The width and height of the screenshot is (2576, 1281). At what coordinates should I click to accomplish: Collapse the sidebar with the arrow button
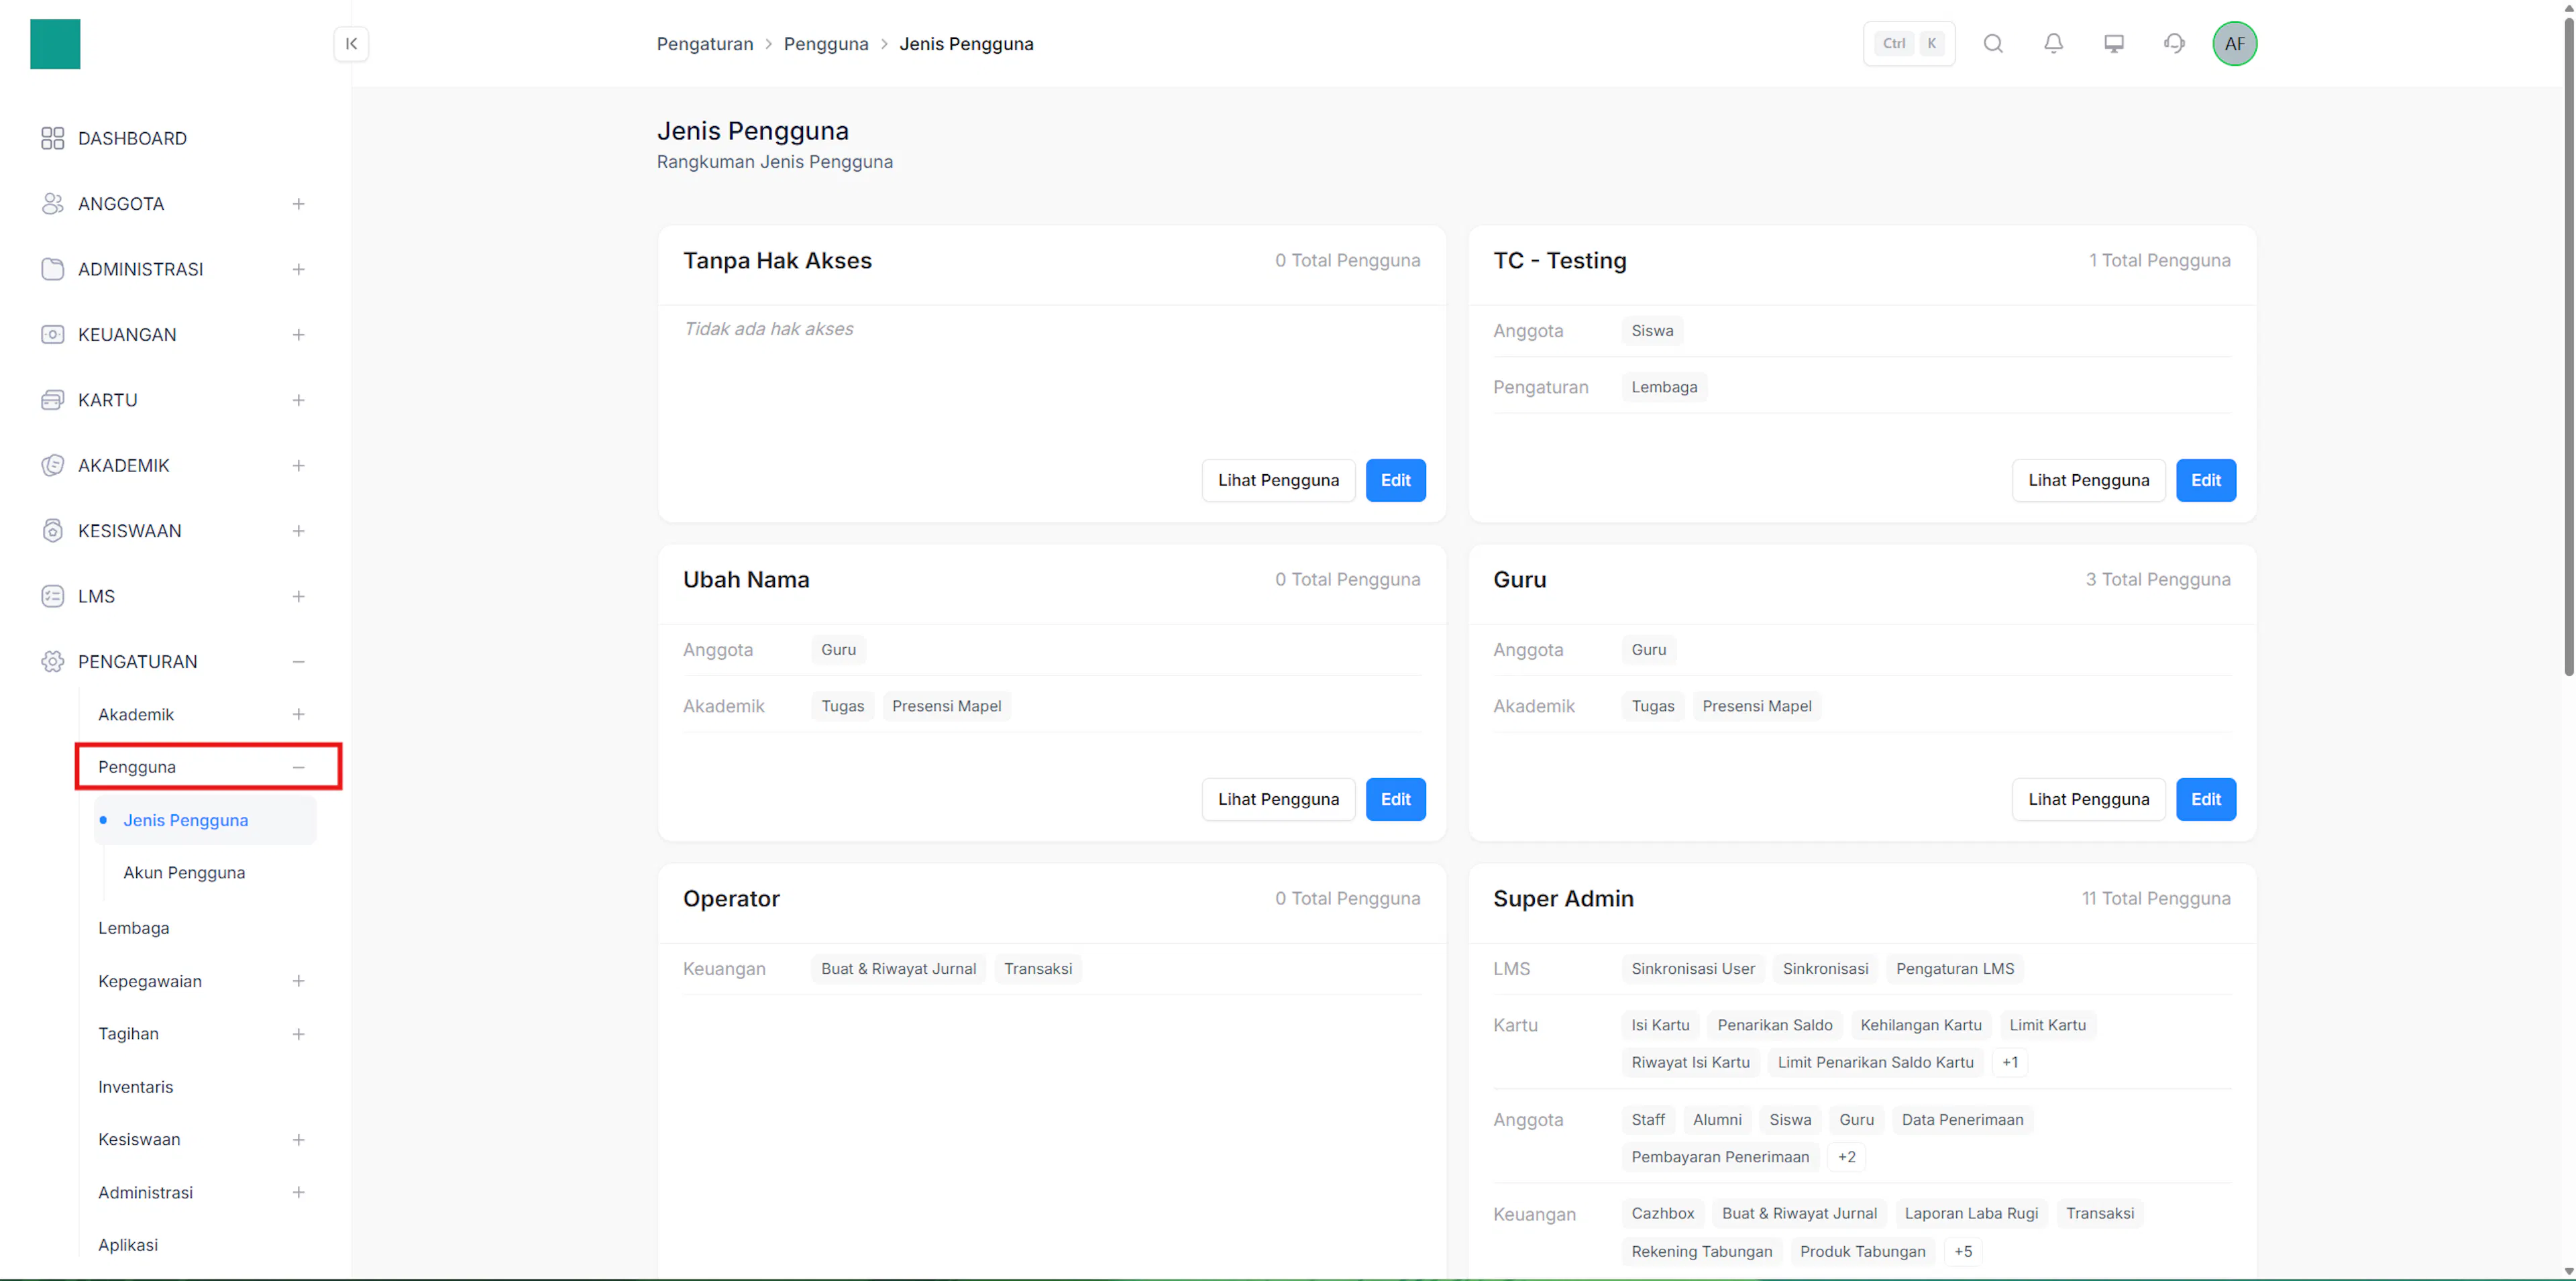click(x=351, y=44)
